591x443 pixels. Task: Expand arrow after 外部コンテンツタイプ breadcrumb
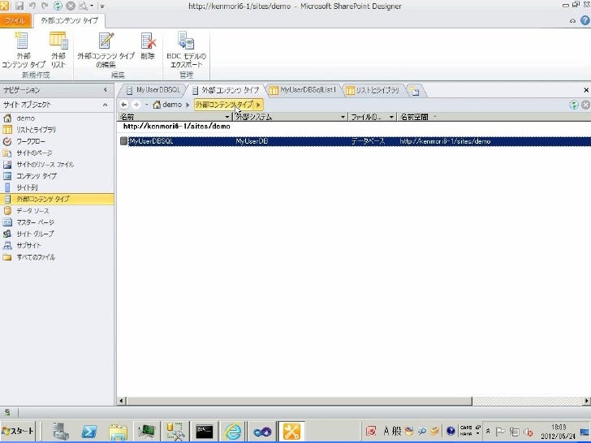click(258, 105)
